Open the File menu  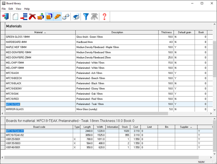(4, 9)
